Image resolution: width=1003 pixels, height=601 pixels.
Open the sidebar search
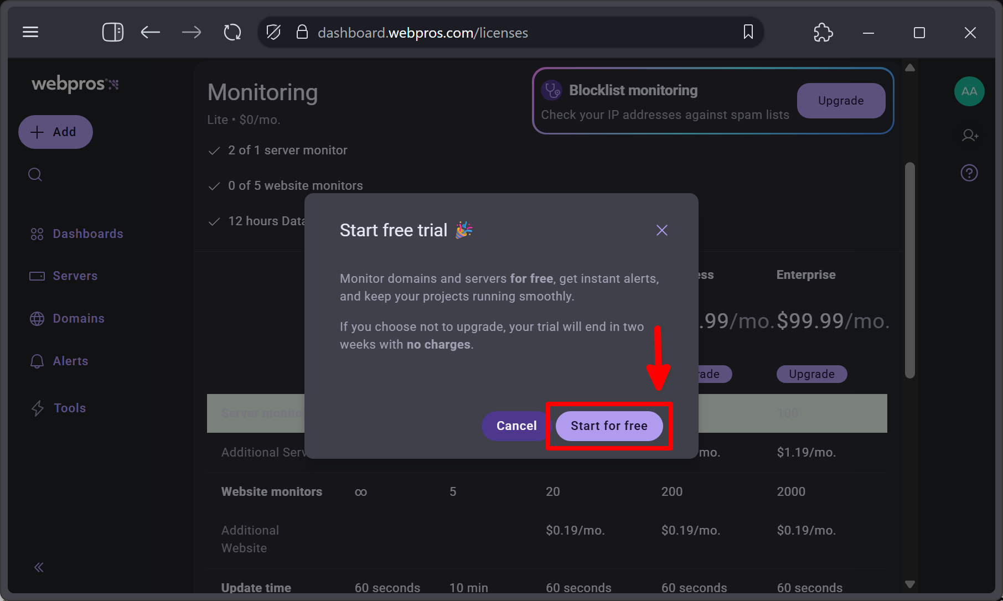pyautogui.click(x=35, y=175)
